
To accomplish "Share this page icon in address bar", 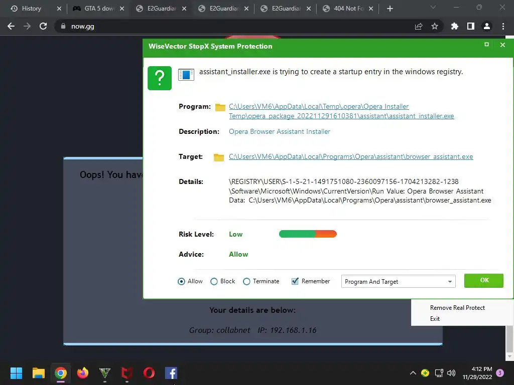I will (419, 27).
